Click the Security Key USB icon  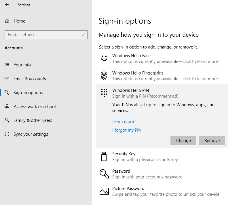pyautogui.click(x=104, y=156)
